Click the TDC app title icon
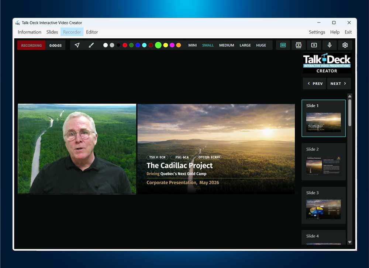The image size is (369, 268). point(17,23)
